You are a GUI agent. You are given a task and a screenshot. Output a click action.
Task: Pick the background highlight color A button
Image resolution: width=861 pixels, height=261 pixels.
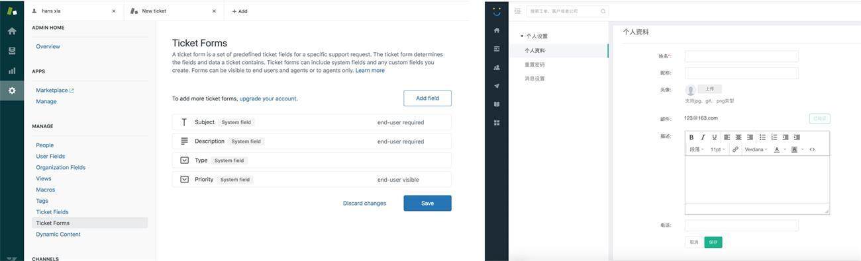(794, 149)
